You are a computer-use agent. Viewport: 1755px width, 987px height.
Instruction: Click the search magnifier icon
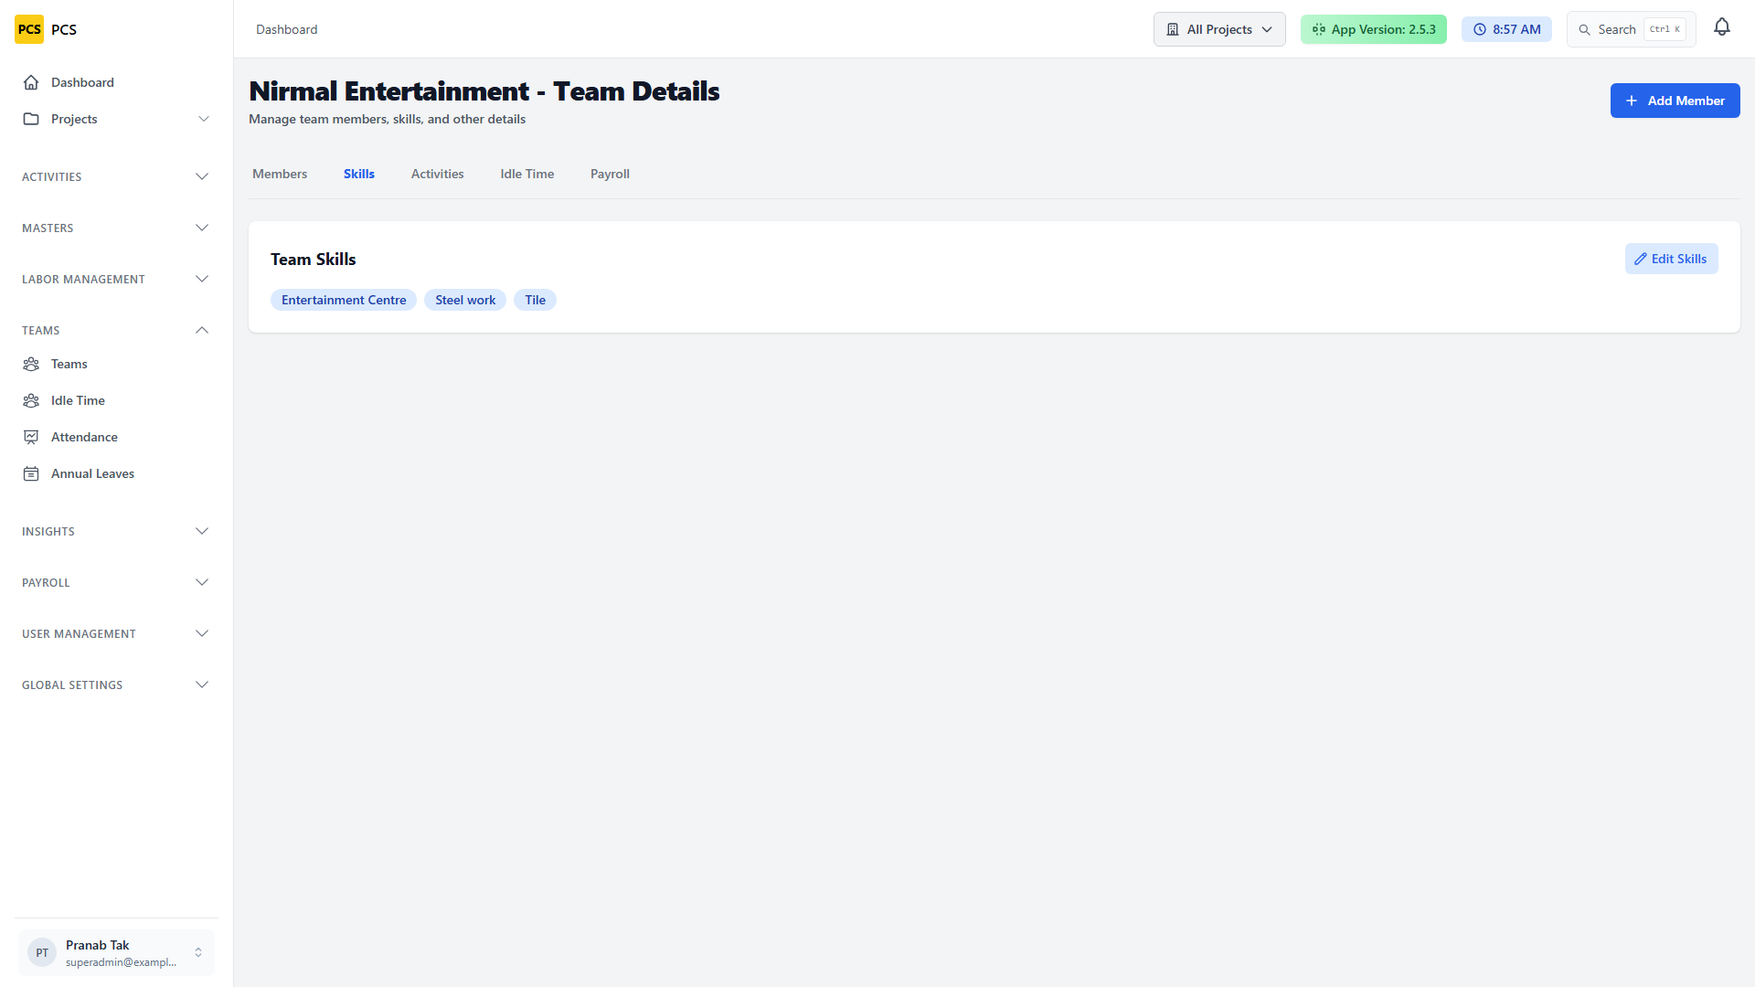(1585, 29)
